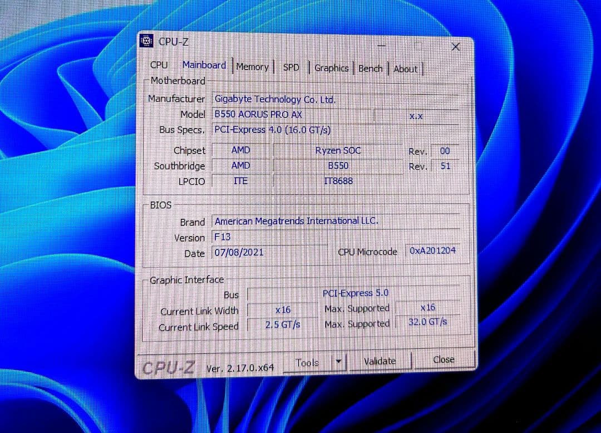View the Graphics tab
Screen dimensions: 601x433
pyautogui.click(x=331, y=68)
